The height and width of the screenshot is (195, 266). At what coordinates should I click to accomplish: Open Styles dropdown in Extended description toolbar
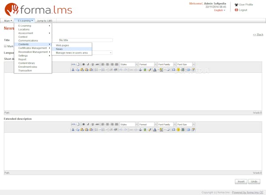tap(129, 125)
